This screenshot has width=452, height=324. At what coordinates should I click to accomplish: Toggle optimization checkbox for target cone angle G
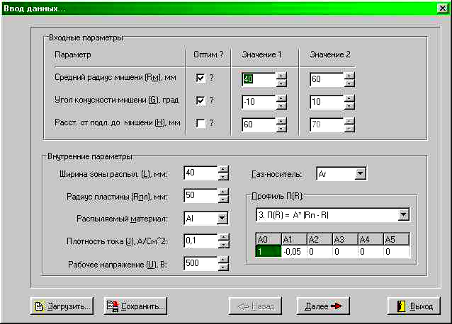pos(200,100)
